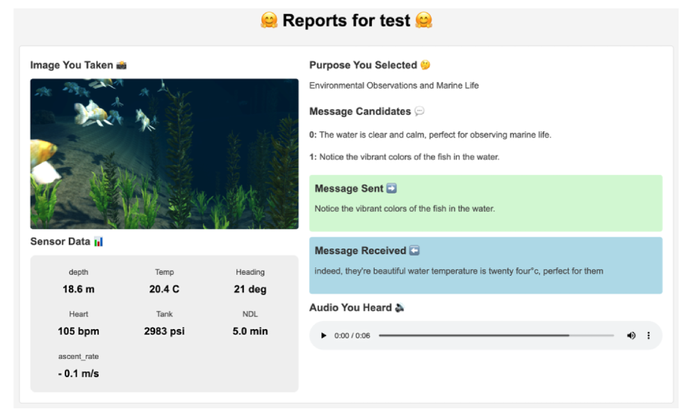Click the camera icon beside Image You Taken
The width and height of the screenshot is (693, 418).
click(x=122, y=65)
